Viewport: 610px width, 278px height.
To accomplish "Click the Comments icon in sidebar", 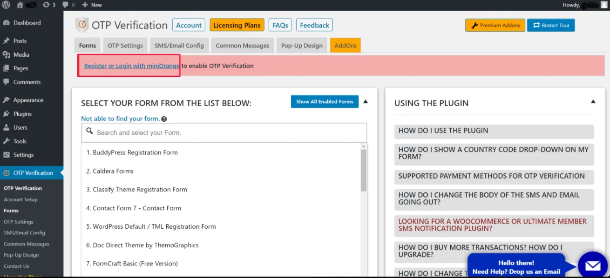I will [x=7, y=82].
